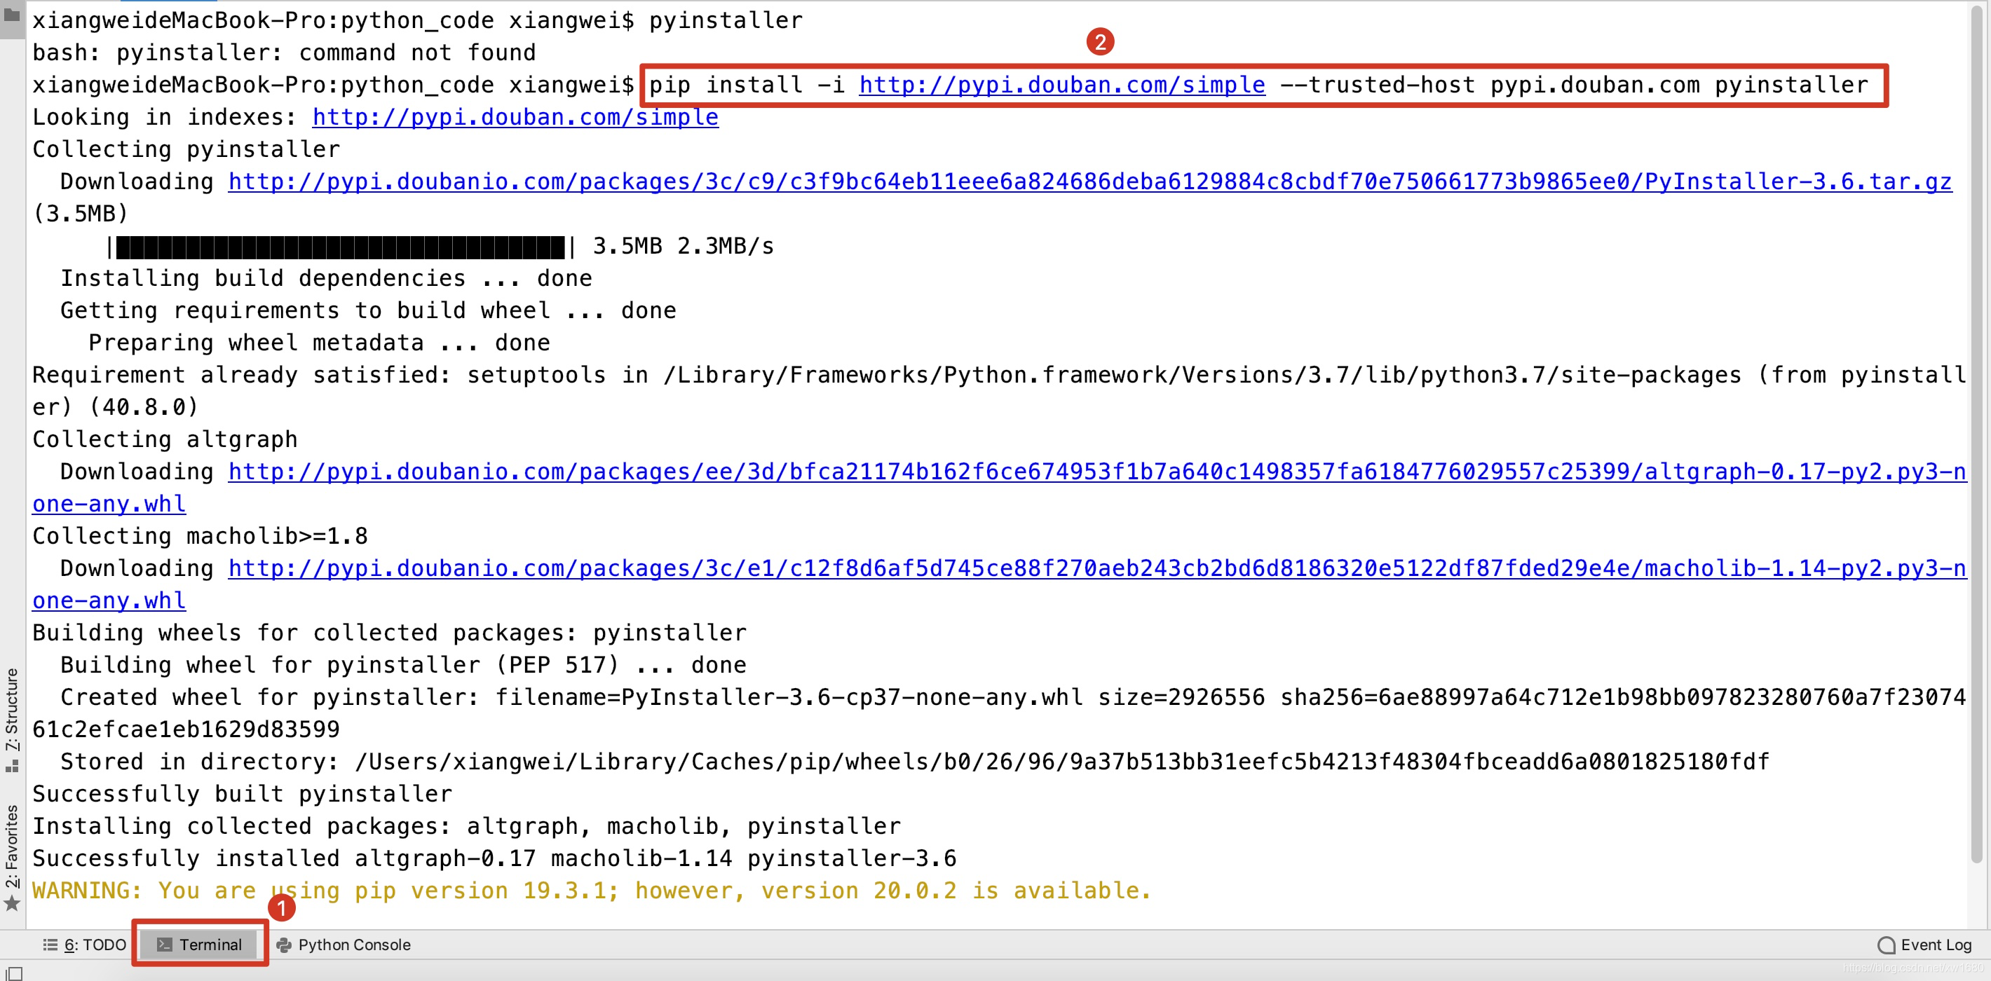The height and width of the screenshot is (981, 1991).
Task: Click the 'Collecting pyinstaller' line
Action: point(186,149)
